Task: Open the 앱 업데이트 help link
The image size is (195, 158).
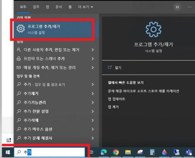Action: 117,99
